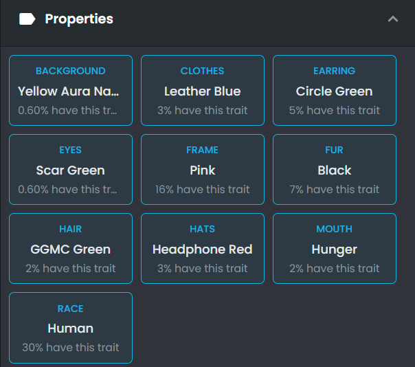Click the Eyes Scar Green property
Image resolution: width=415 pixels, height=367 pixels.
click(71, 170)
